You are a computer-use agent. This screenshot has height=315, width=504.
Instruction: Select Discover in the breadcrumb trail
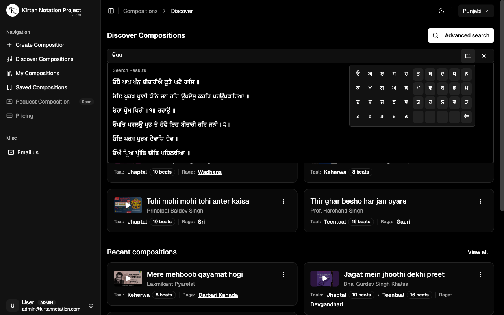(x=182, y=11)
